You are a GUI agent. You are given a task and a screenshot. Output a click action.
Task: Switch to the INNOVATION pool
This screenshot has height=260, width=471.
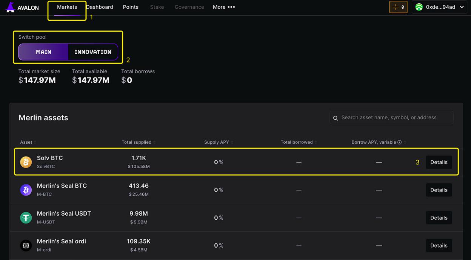tap(93, 52)
